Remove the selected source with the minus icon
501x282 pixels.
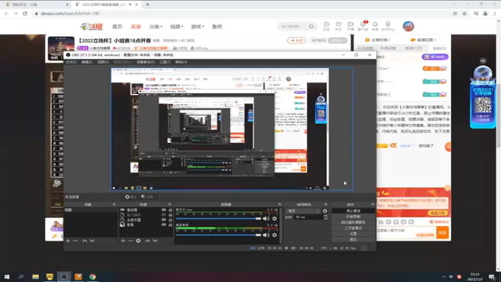click(x=131, y=241)
